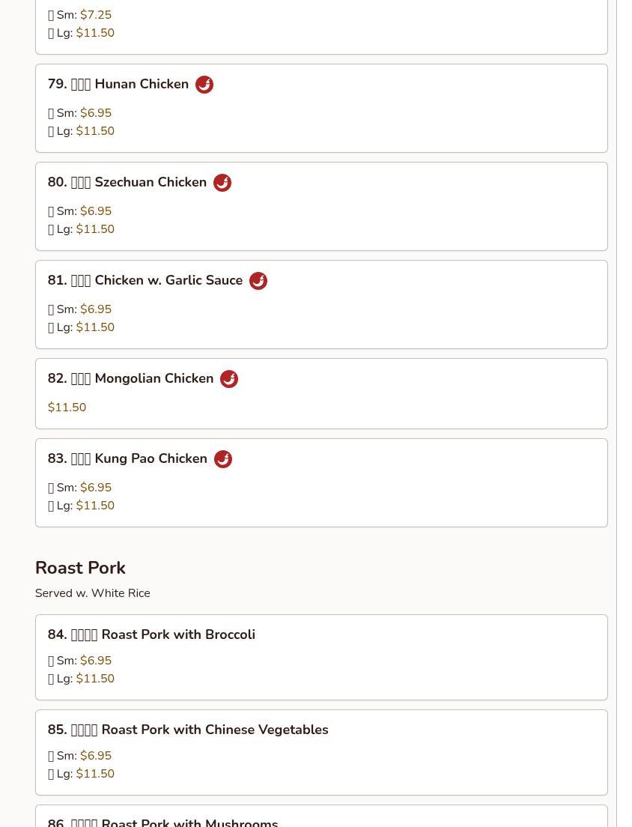Click the spicy icon next to Mongolian Chicken
Screen dimensions: 632x827
click(x=229, y=379)
